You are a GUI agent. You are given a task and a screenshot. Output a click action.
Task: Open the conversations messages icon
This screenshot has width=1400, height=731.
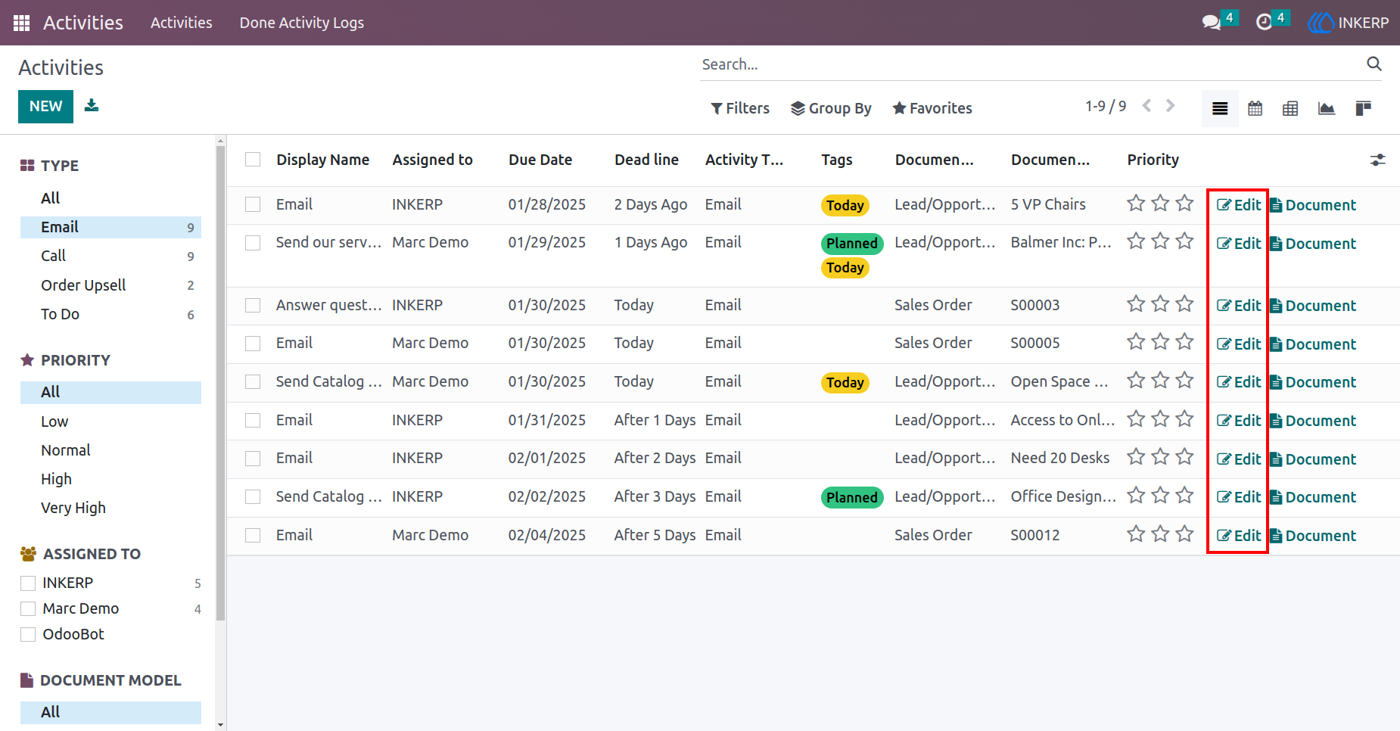click(x=1212, y=22)
